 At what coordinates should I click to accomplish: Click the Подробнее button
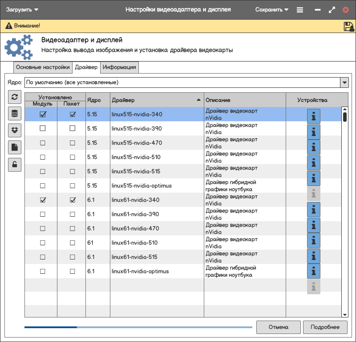[x=325, y=327]
